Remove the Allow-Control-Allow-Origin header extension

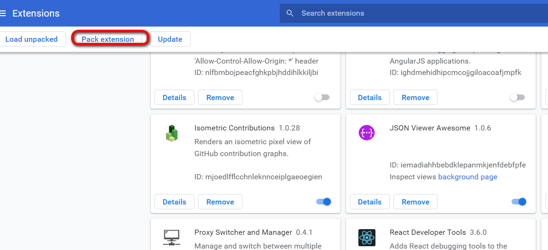pyautogui.click(x=220, y=97)
